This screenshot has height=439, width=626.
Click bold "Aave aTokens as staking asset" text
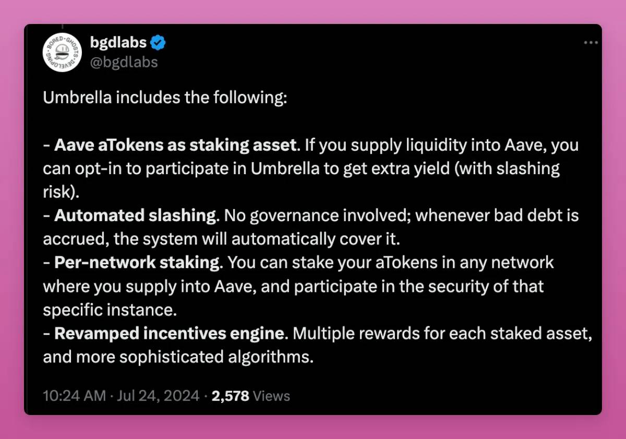[175, 145]
